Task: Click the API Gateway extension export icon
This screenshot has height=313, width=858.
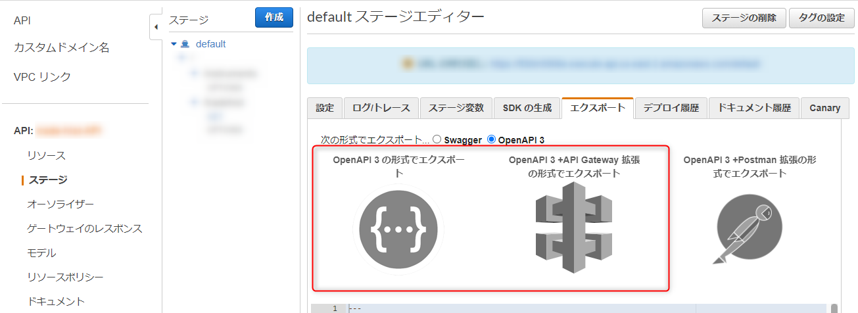Action: (575, 228)
